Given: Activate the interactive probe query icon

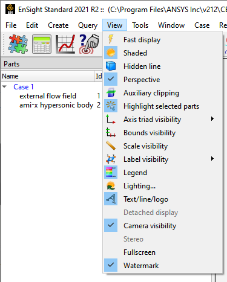Looking at the screenshot, I should tap(89, 44).
